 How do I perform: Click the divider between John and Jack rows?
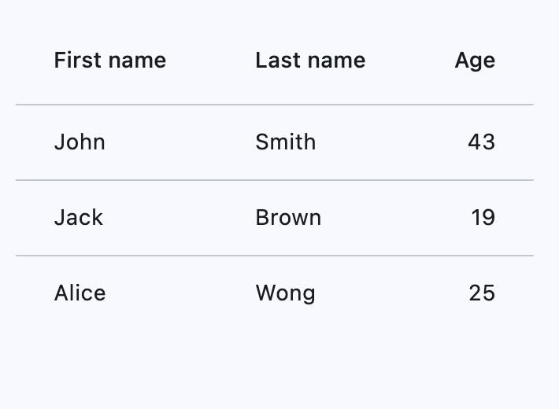click(x=274, y=180)
